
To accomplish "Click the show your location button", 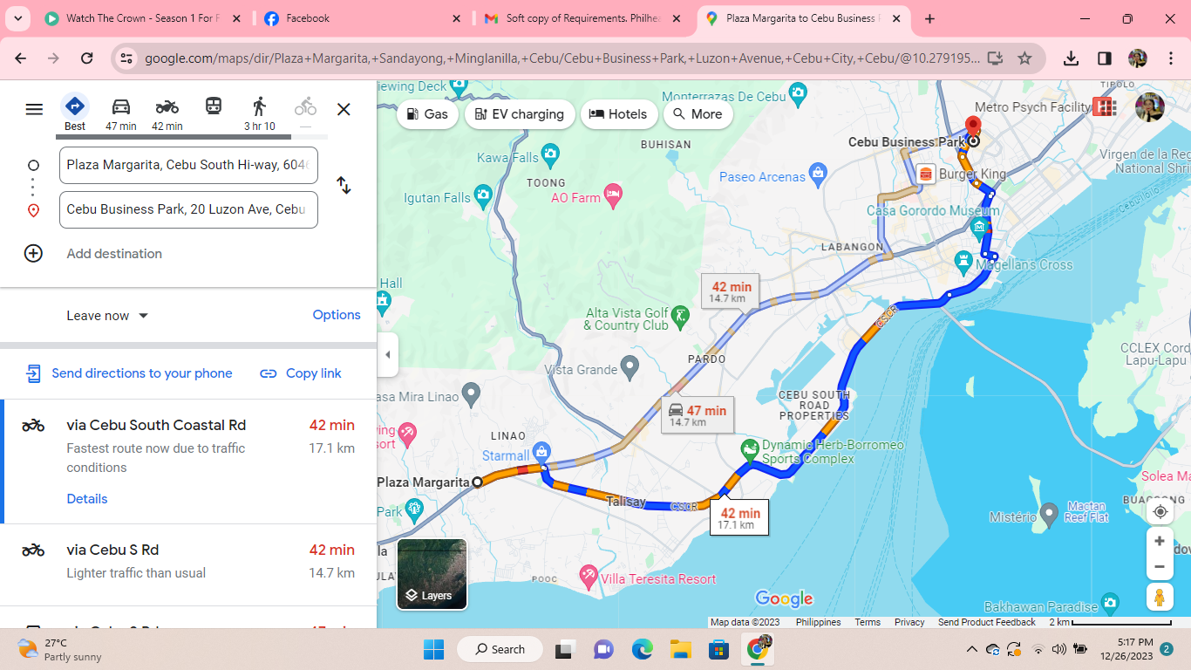I will (x=1160, y=512).
